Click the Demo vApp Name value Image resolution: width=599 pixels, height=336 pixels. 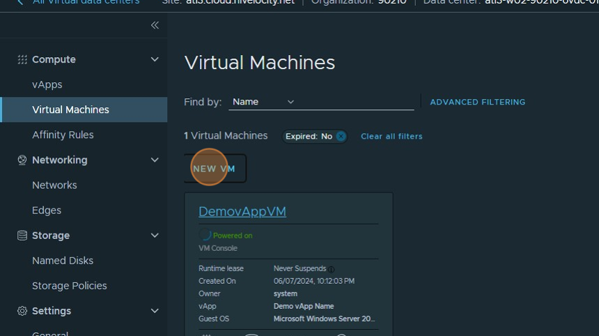304,307
